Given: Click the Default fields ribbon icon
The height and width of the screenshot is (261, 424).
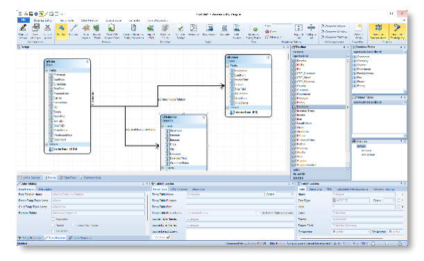Looking at the screenshot, I should pos(359,28).
